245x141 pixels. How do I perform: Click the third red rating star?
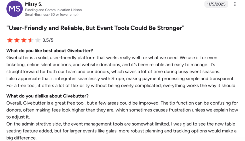click(x=24, y=40)
